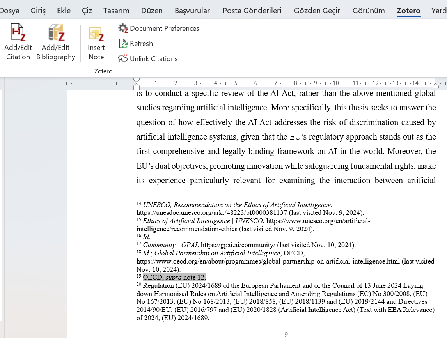Click the unesco.org URL in footnote 15

coord(253,225)
